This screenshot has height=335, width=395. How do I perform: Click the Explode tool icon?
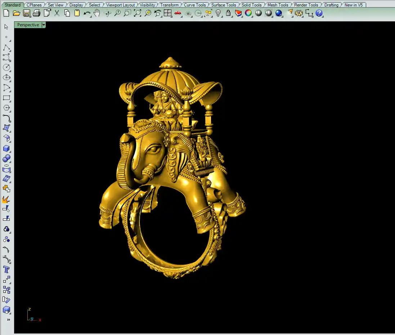6,199
